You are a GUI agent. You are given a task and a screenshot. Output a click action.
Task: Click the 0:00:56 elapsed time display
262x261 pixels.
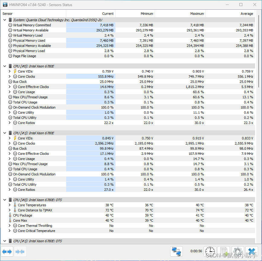(196, 251)
